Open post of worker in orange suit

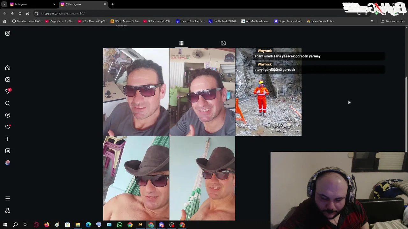pos(268,92)
